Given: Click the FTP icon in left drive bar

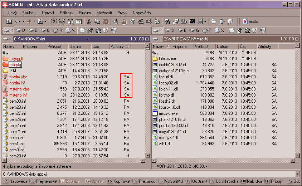Looking at the screenshot, I should pyautogui.click(x=97, y=30).
